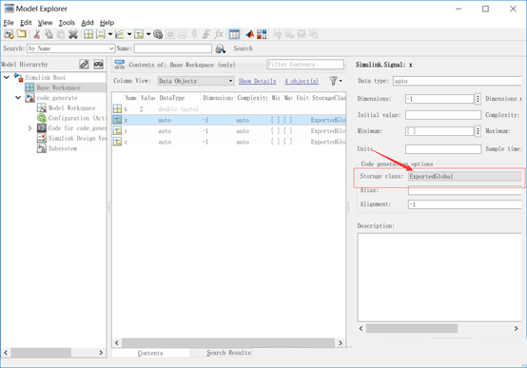Collapse the code_generate tree node
The height and width of the screenshot is (368, 527).
coord(18,98)
